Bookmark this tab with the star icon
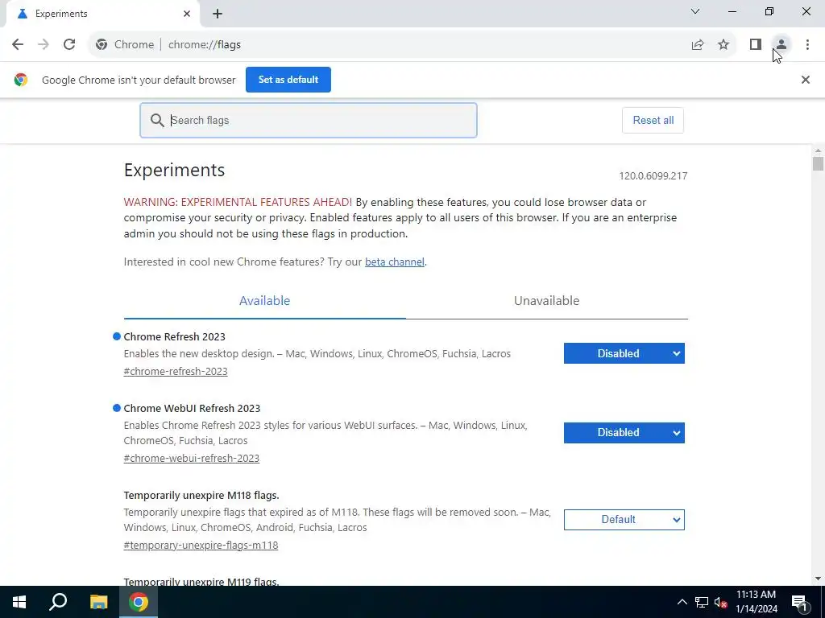Image resolution: width=825 pixels, height=618 pixels. click(x=723, y=45)
